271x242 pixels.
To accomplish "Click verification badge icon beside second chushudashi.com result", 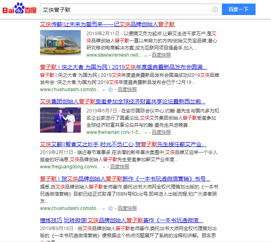I will click(x=111, y=208).
